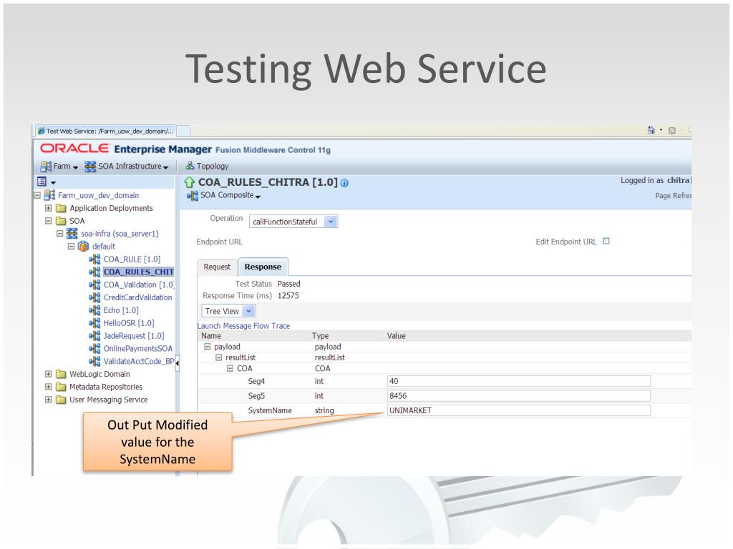
Task: Click the Topology icon
Action: pos(190,166)
